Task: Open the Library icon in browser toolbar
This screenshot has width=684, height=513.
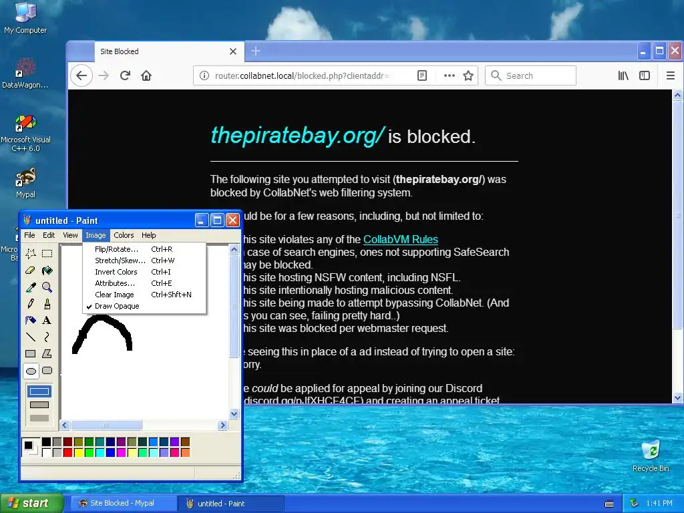Action: 623,75
